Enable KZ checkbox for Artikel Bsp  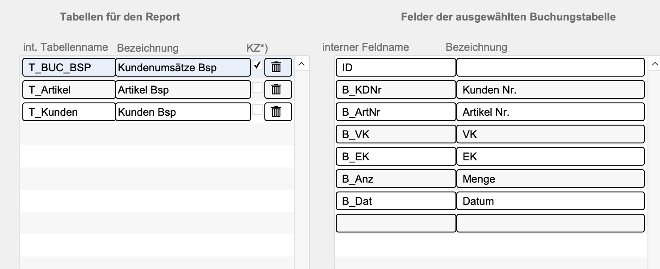pyautogui.click(x=257, y=88)
